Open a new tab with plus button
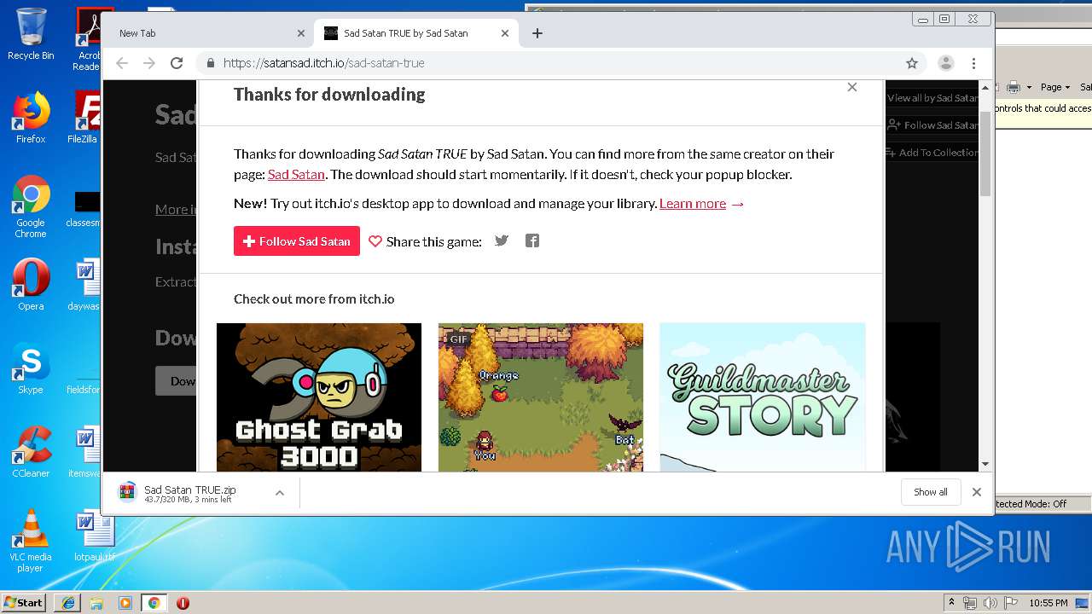The image size is (1092, 614). click(x=537, y=33)
